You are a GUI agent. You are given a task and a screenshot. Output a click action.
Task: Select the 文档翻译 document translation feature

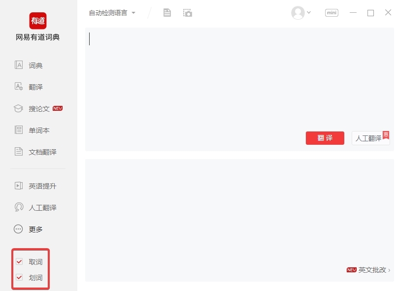pos(39,152)
